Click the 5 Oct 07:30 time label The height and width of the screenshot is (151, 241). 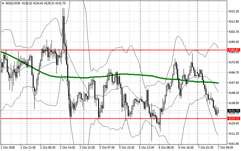(x=107, y=148)
